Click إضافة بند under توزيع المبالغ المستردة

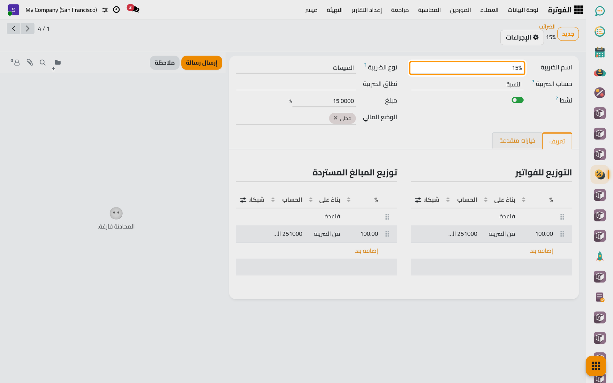click(367, 251)
